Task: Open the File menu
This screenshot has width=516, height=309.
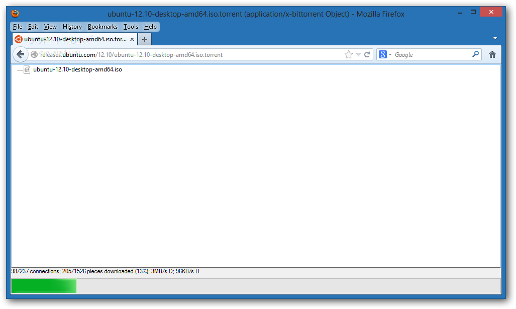Action: coord(18,27)
